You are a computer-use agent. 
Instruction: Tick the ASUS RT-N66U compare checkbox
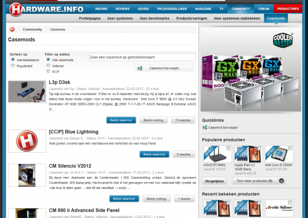pos(228,148)
